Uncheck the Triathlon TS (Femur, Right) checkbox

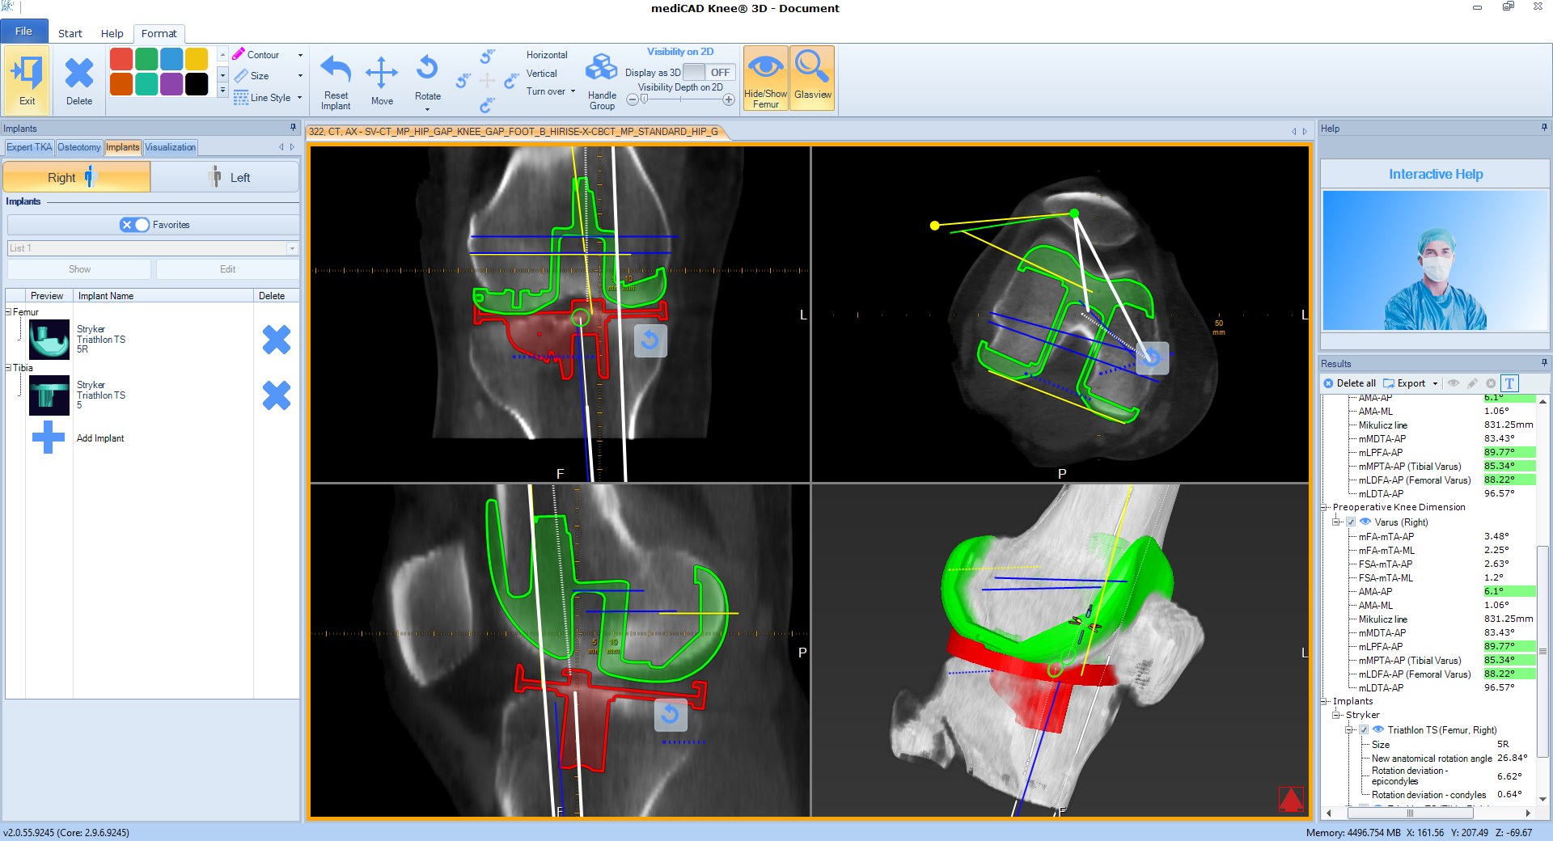(1364, 730)
